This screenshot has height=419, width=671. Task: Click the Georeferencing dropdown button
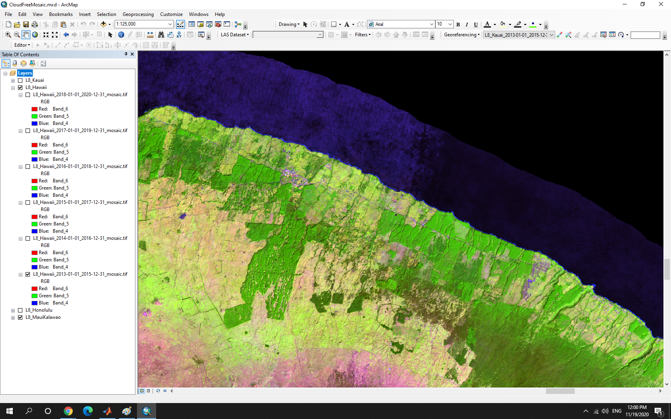coord(462,35)
